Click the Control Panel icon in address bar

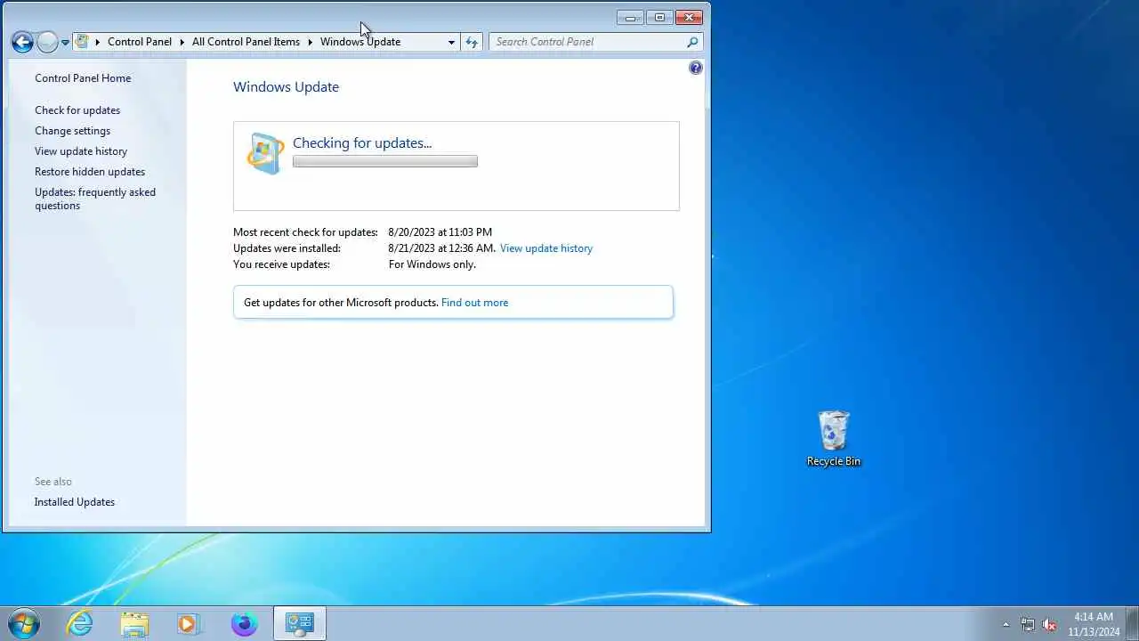pyautogui.click(x=82, y=41)
